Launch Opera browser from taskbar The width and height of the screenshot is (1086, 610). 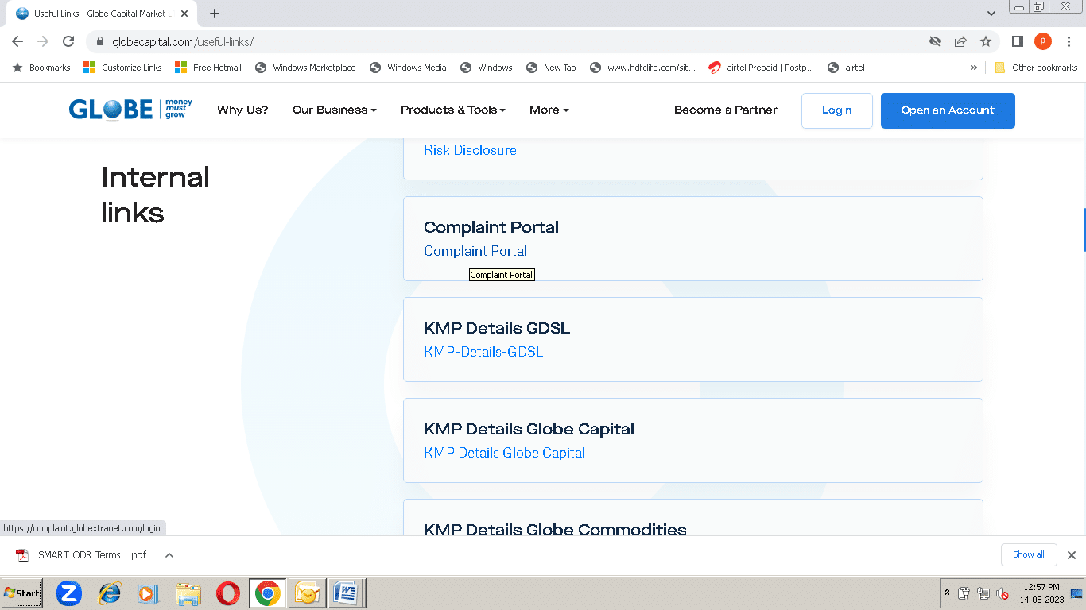pyautogui.click(x=228, y=593)
